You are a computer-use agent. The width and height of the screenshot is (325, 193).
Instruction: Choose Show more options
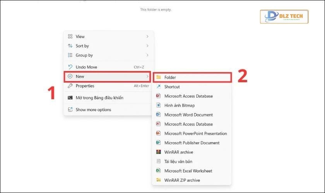click(x=93, y=110)
